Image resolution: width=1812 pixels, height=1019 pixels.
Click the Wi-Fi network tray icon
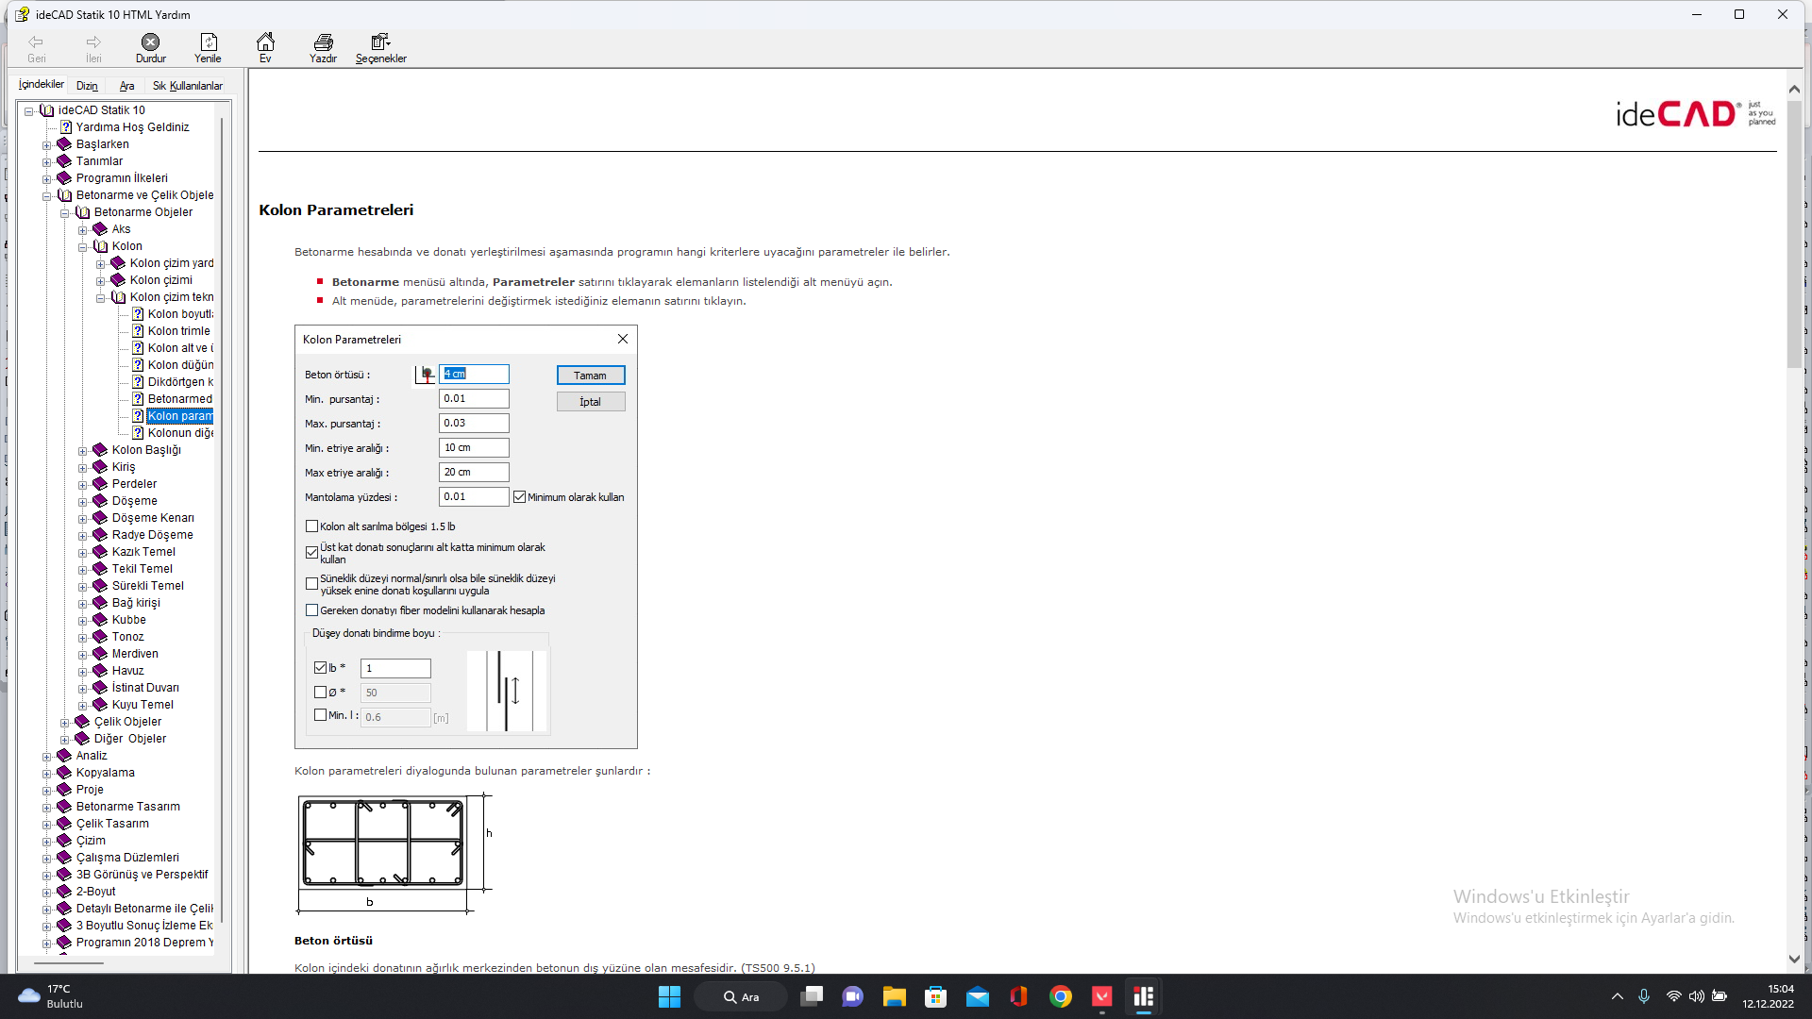tap(1673, 996)
